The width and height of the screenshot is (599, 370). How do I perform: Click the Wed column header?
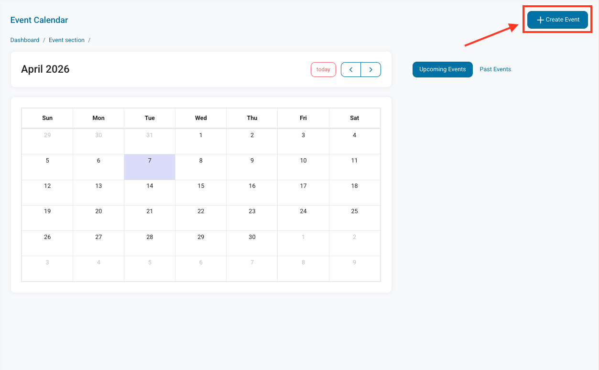(x=201, y=118)
